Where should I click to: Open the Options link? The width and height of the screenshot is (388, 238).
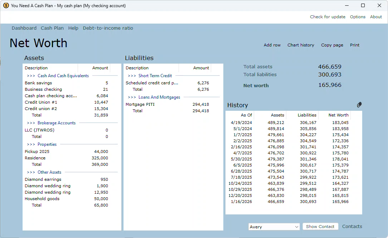pos(358,17)
